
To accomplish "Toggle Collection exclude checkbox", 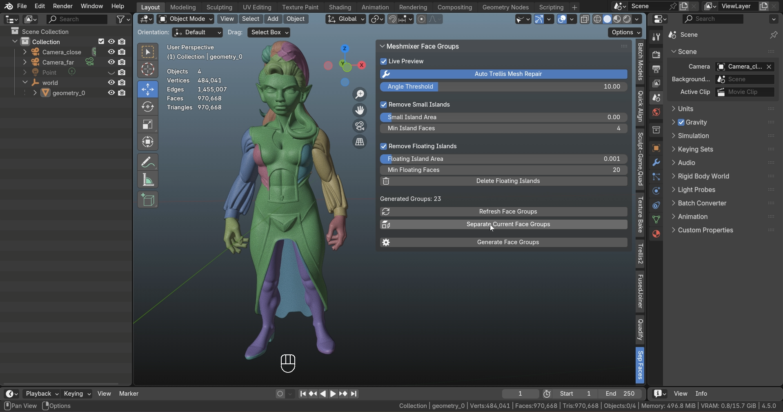I will coord(101,42).
